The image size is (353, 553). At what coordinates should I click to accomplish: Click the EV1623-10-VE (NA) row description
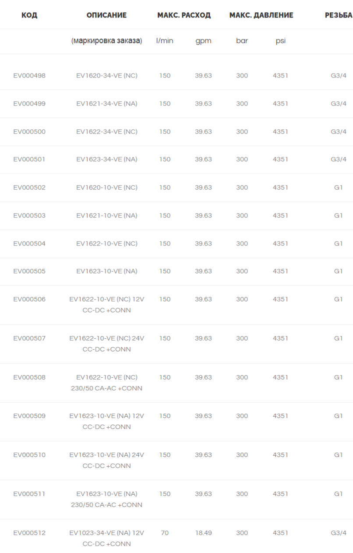coord(107,271)
